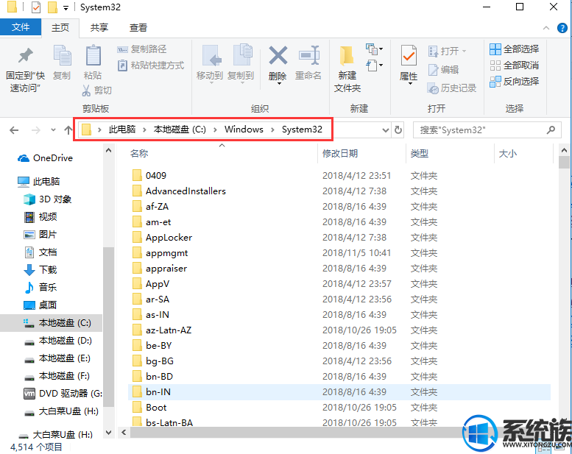Viewport: 572px width, 454px height.
Task: Click the Move to (移动到) icon
Action: coord(211,56)
